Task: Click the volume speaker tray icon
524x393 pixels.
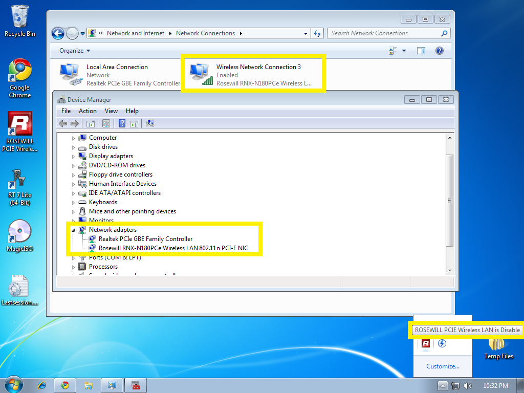Action: (468, 386)
